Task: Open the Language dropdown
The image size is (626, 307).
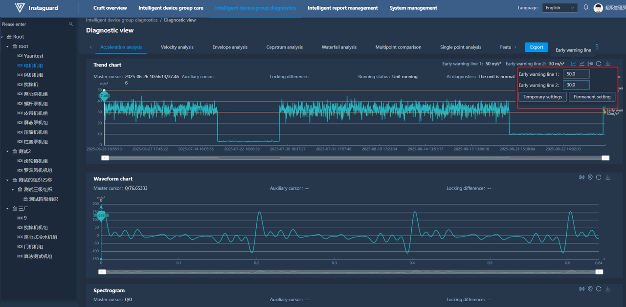Action: point(560,8)
